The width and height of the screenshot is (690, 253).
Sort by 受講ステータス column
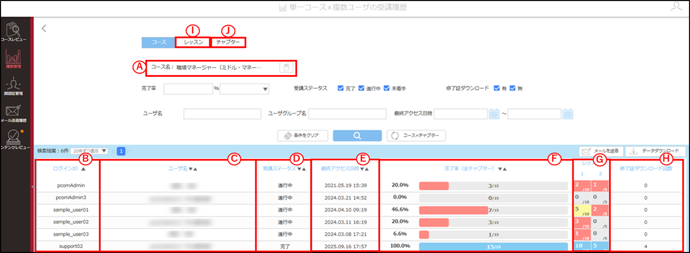click(x=284, y=169)
